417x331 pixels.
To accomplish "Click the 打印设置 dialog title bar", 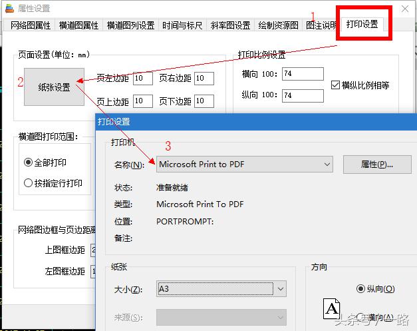I will click(256, 122).
